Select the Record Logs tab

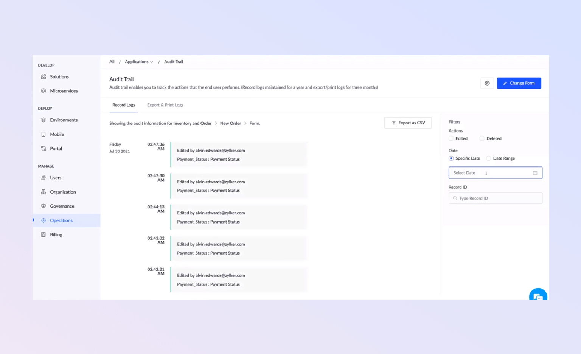click(124, 105)
